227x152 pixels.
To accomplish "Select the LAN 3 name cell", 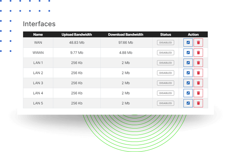I will coord(38,83).
